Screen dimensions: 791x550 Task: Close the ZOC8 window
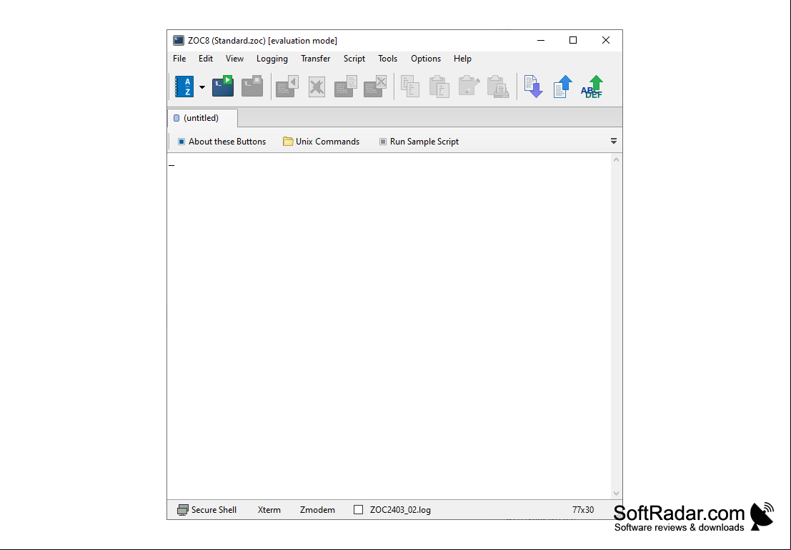pos(606,40)
